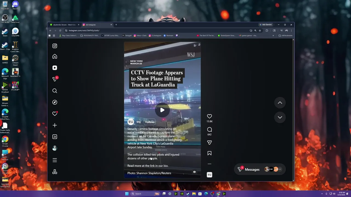Save the reel with bookmark icon

210,153
